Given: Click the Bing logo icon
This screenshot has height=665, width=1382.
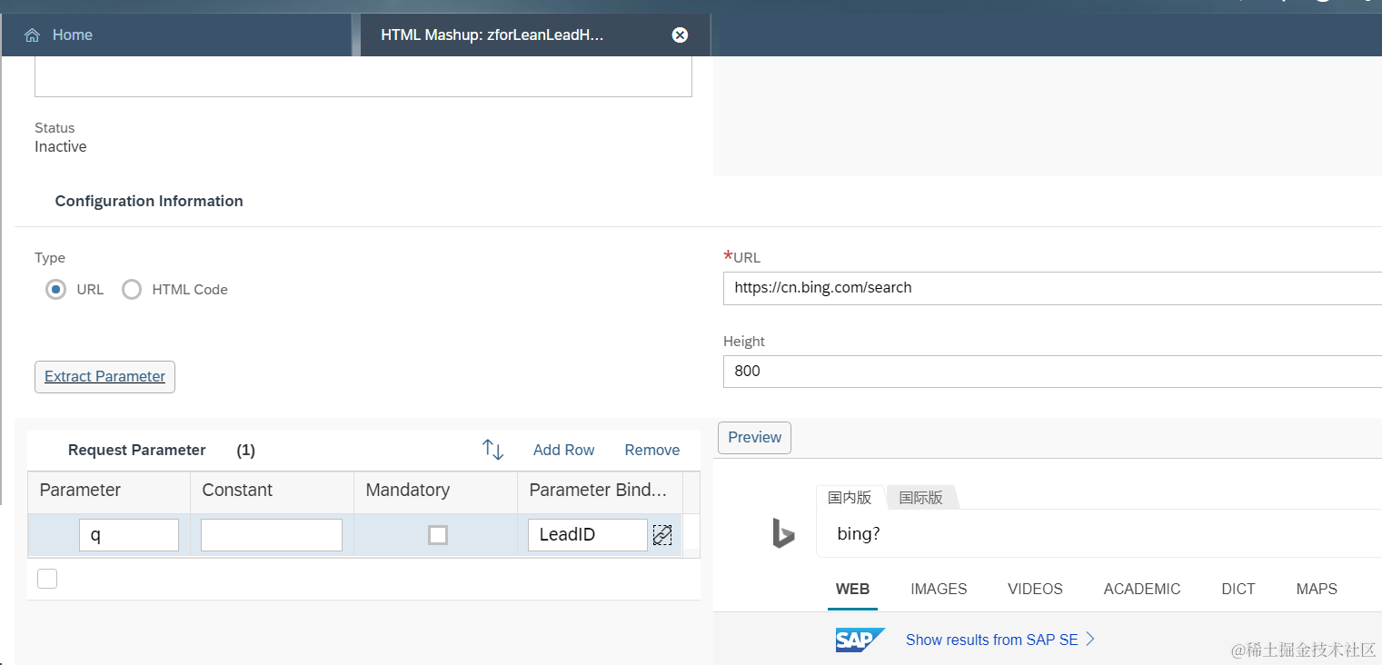Looking at the screenshot, I should pos(783,534).
